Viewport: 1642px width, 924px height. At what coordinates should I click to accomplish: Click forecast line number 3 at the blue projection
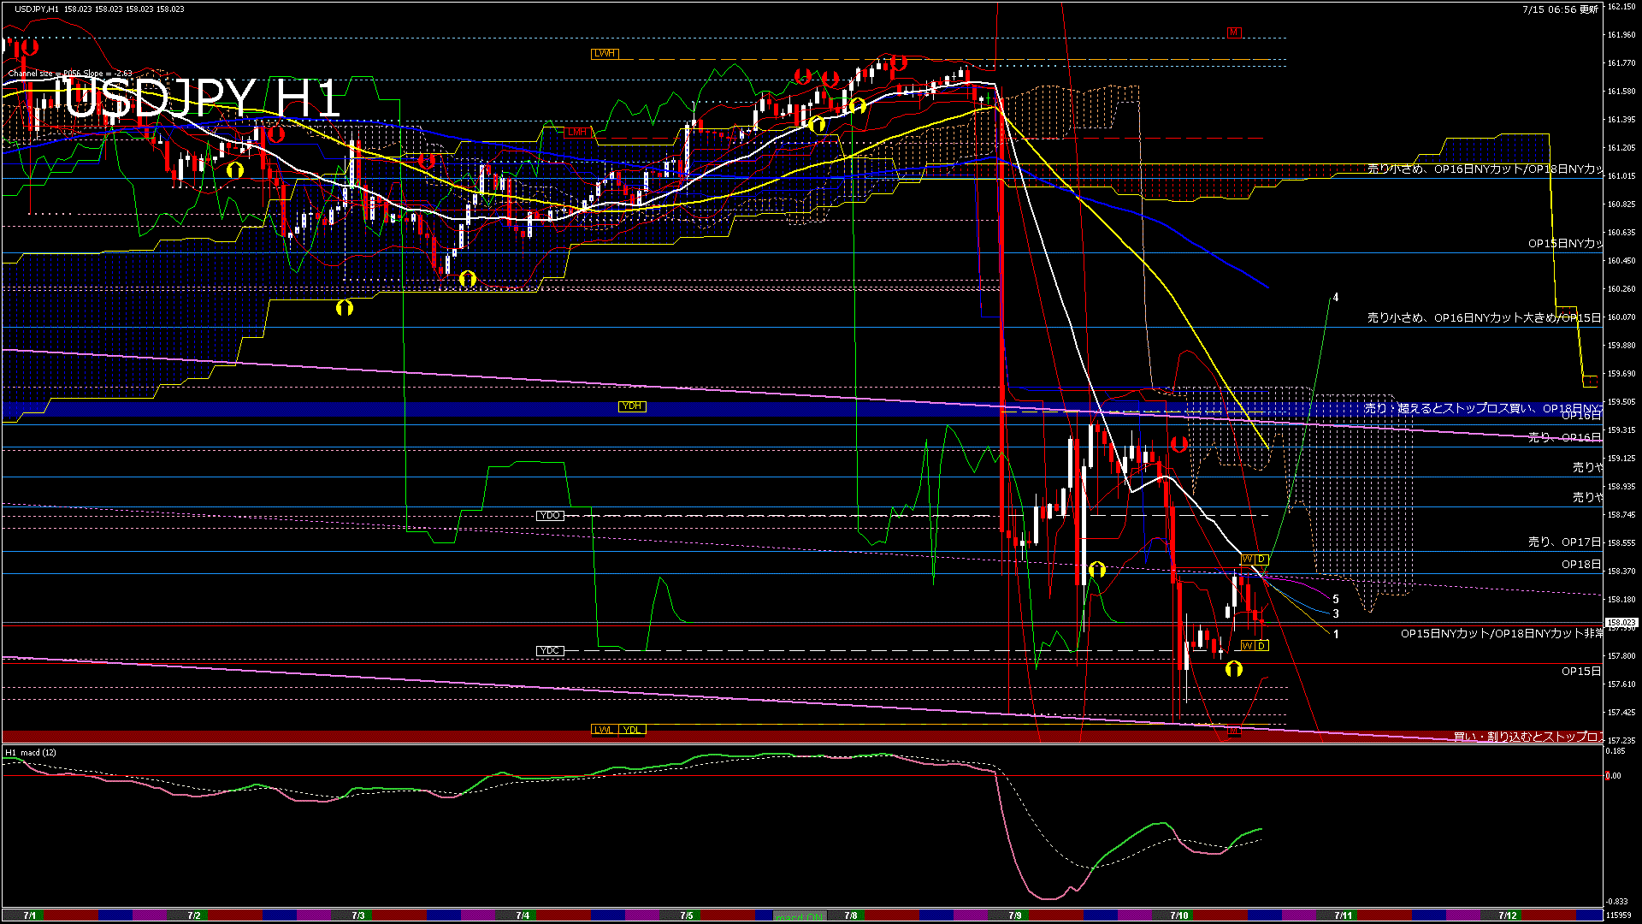pos(1336,614)
